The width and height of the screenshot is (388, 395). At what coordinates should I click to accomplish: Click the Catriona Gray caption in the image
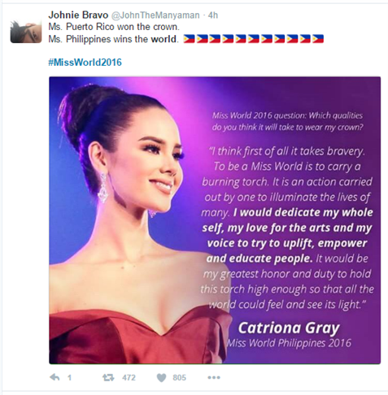pos(289,328)
